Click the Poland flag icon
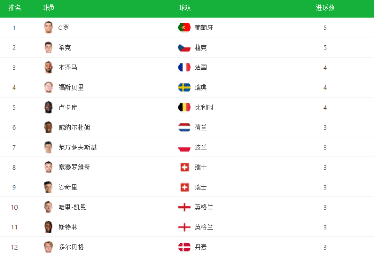The width and height of the screenshot is (374, 255). pyautogui.click(x=184, y=147)
